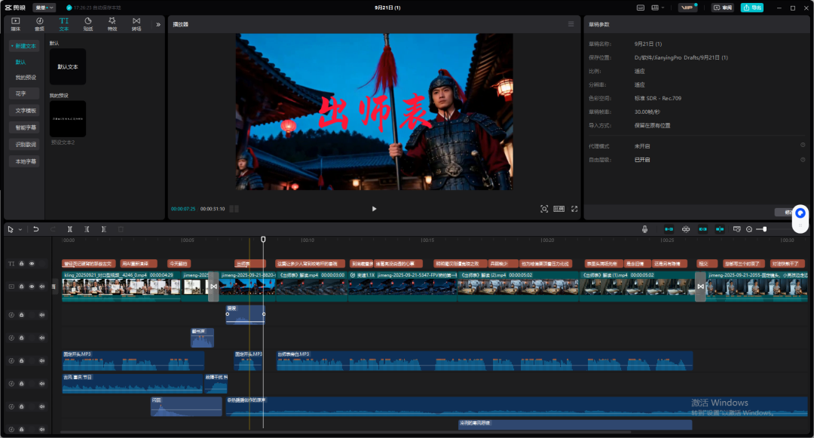Viewport: 814px width, 438px height.
Task: Lock the 古风 喜庆 节日 audio track
Action: [x=21, y=384]
